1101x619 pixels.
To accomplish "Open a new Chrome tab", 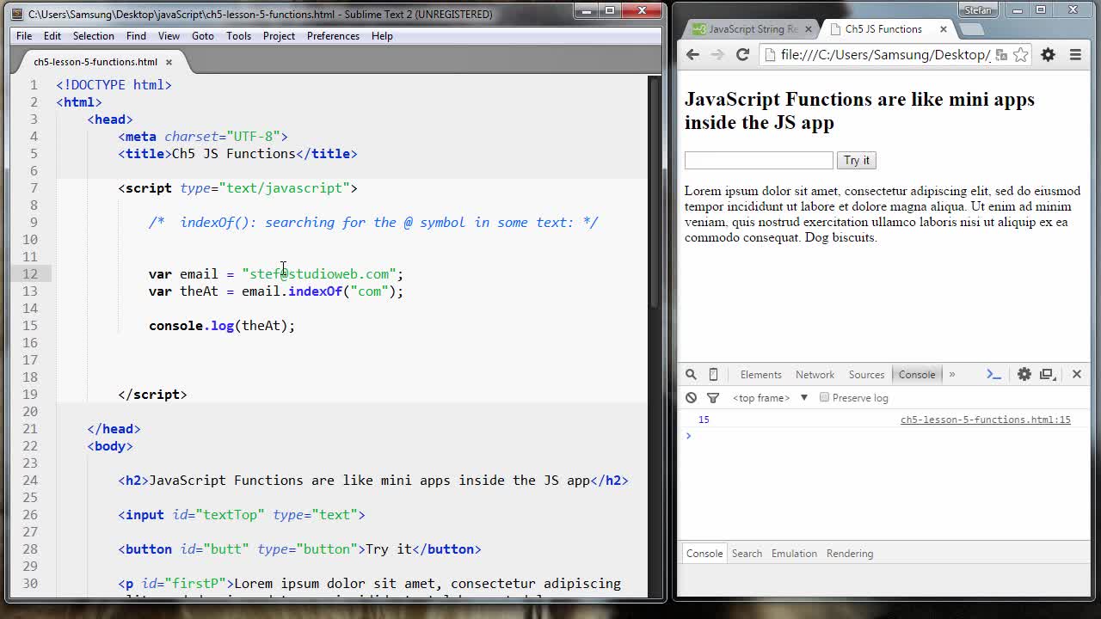I will [971, 29].
